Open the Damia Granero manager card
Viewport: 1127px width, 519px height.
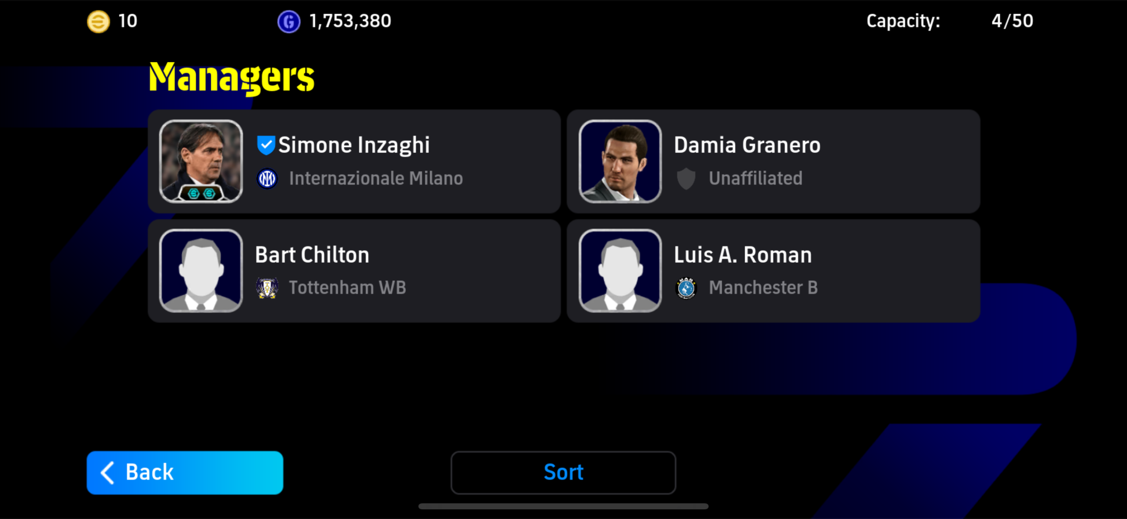[x=773, y=161]
